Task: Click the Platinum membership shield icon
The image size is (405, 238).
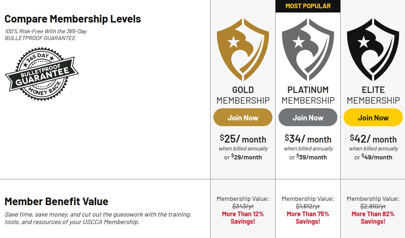Action: click(x=308, y=49)
